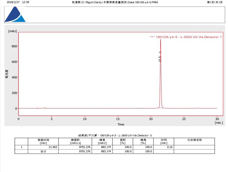Click peak height 883.174 in row 1

click(x=106, y=147)
